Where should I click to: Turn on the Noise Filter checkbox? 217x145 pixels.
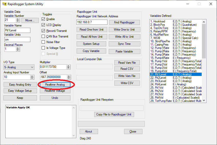pyautogui.click(x=43, y=42)
